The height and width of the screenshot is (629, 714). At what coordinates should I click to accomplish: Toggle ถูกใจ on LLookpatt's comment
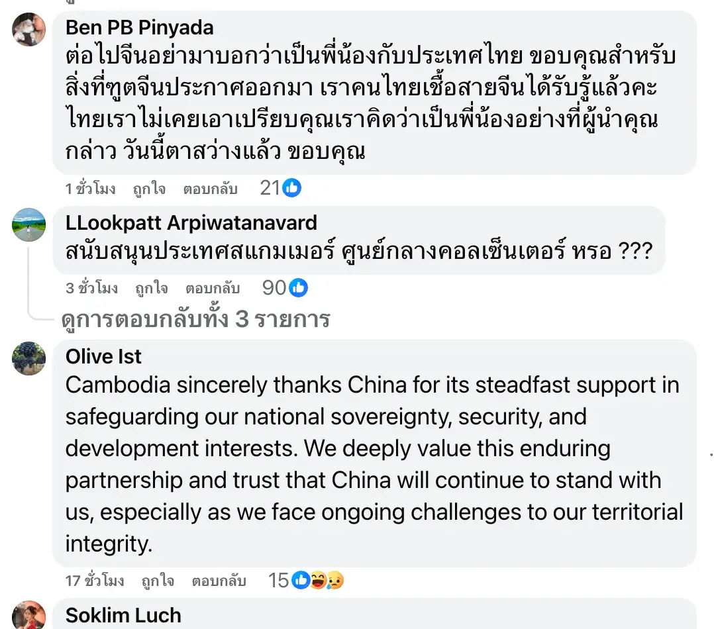coord(151,289)
